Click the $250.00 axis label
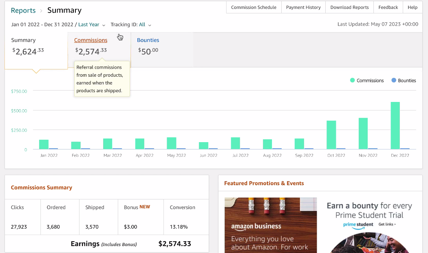This screenshot has height=253, width=428. tap(19, 130)
